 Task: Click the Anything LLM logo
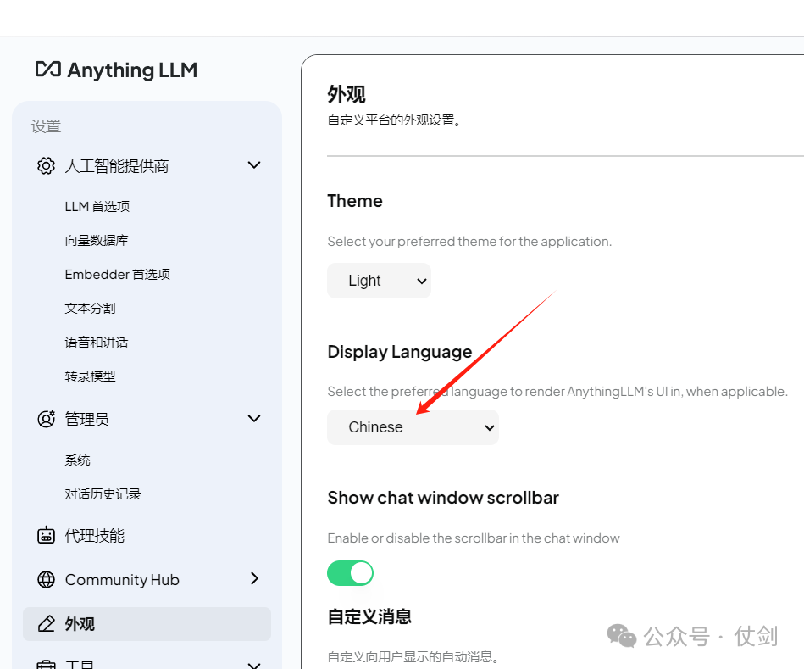click(x=116, y=70)
